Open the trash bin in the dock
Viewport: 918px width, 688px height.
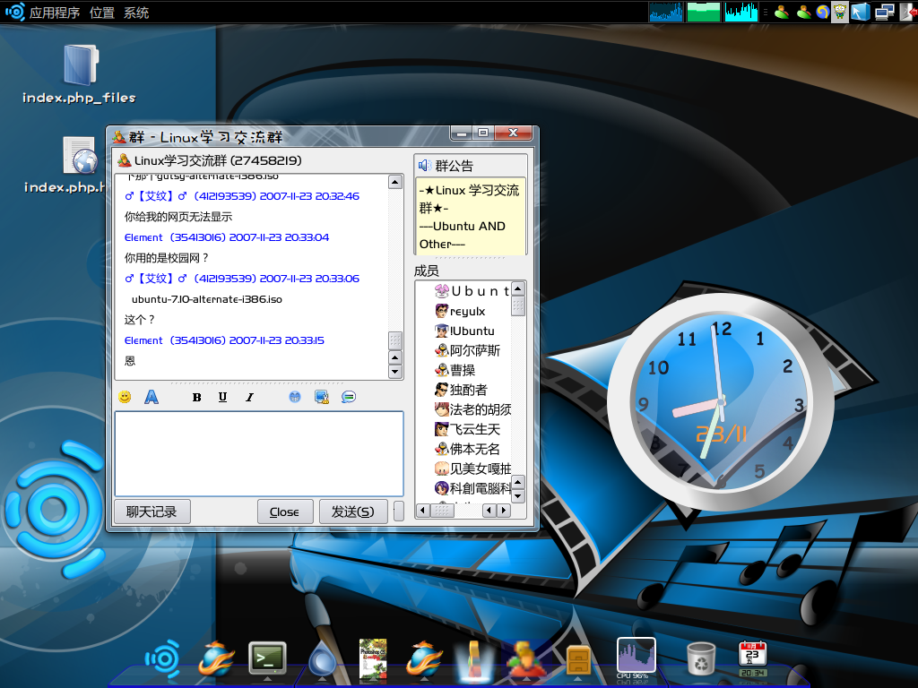coord(701,658)
